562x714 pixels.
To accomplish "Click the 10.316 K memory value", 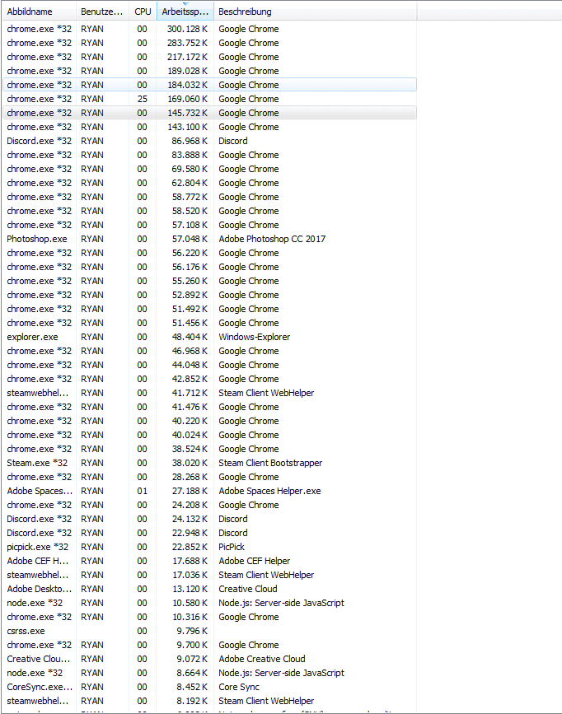I will click(190, 617).
